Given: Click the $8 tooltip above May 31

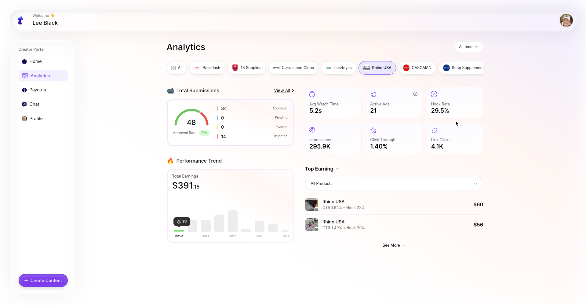Looking at the screenshot, I should (x=182, y=222).
